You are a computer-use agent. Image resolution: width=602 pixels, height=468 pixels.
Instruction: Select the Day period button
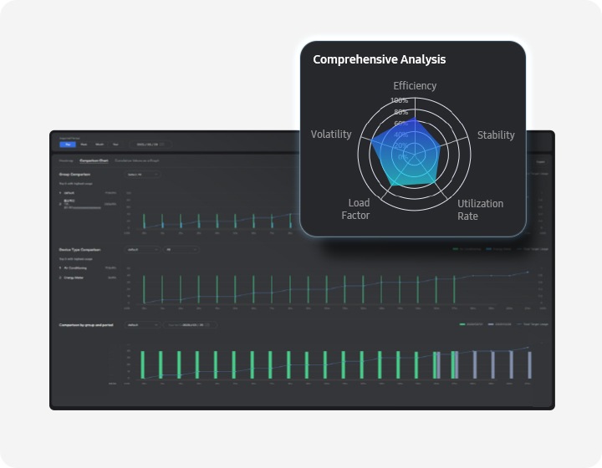coord(68,145)
